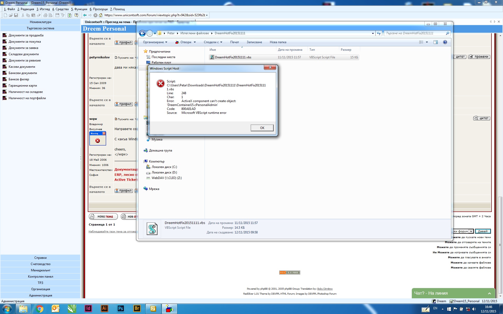Open the 4. Средства menu
Screen dimensions: 503x314
click(x=60, y=9)
